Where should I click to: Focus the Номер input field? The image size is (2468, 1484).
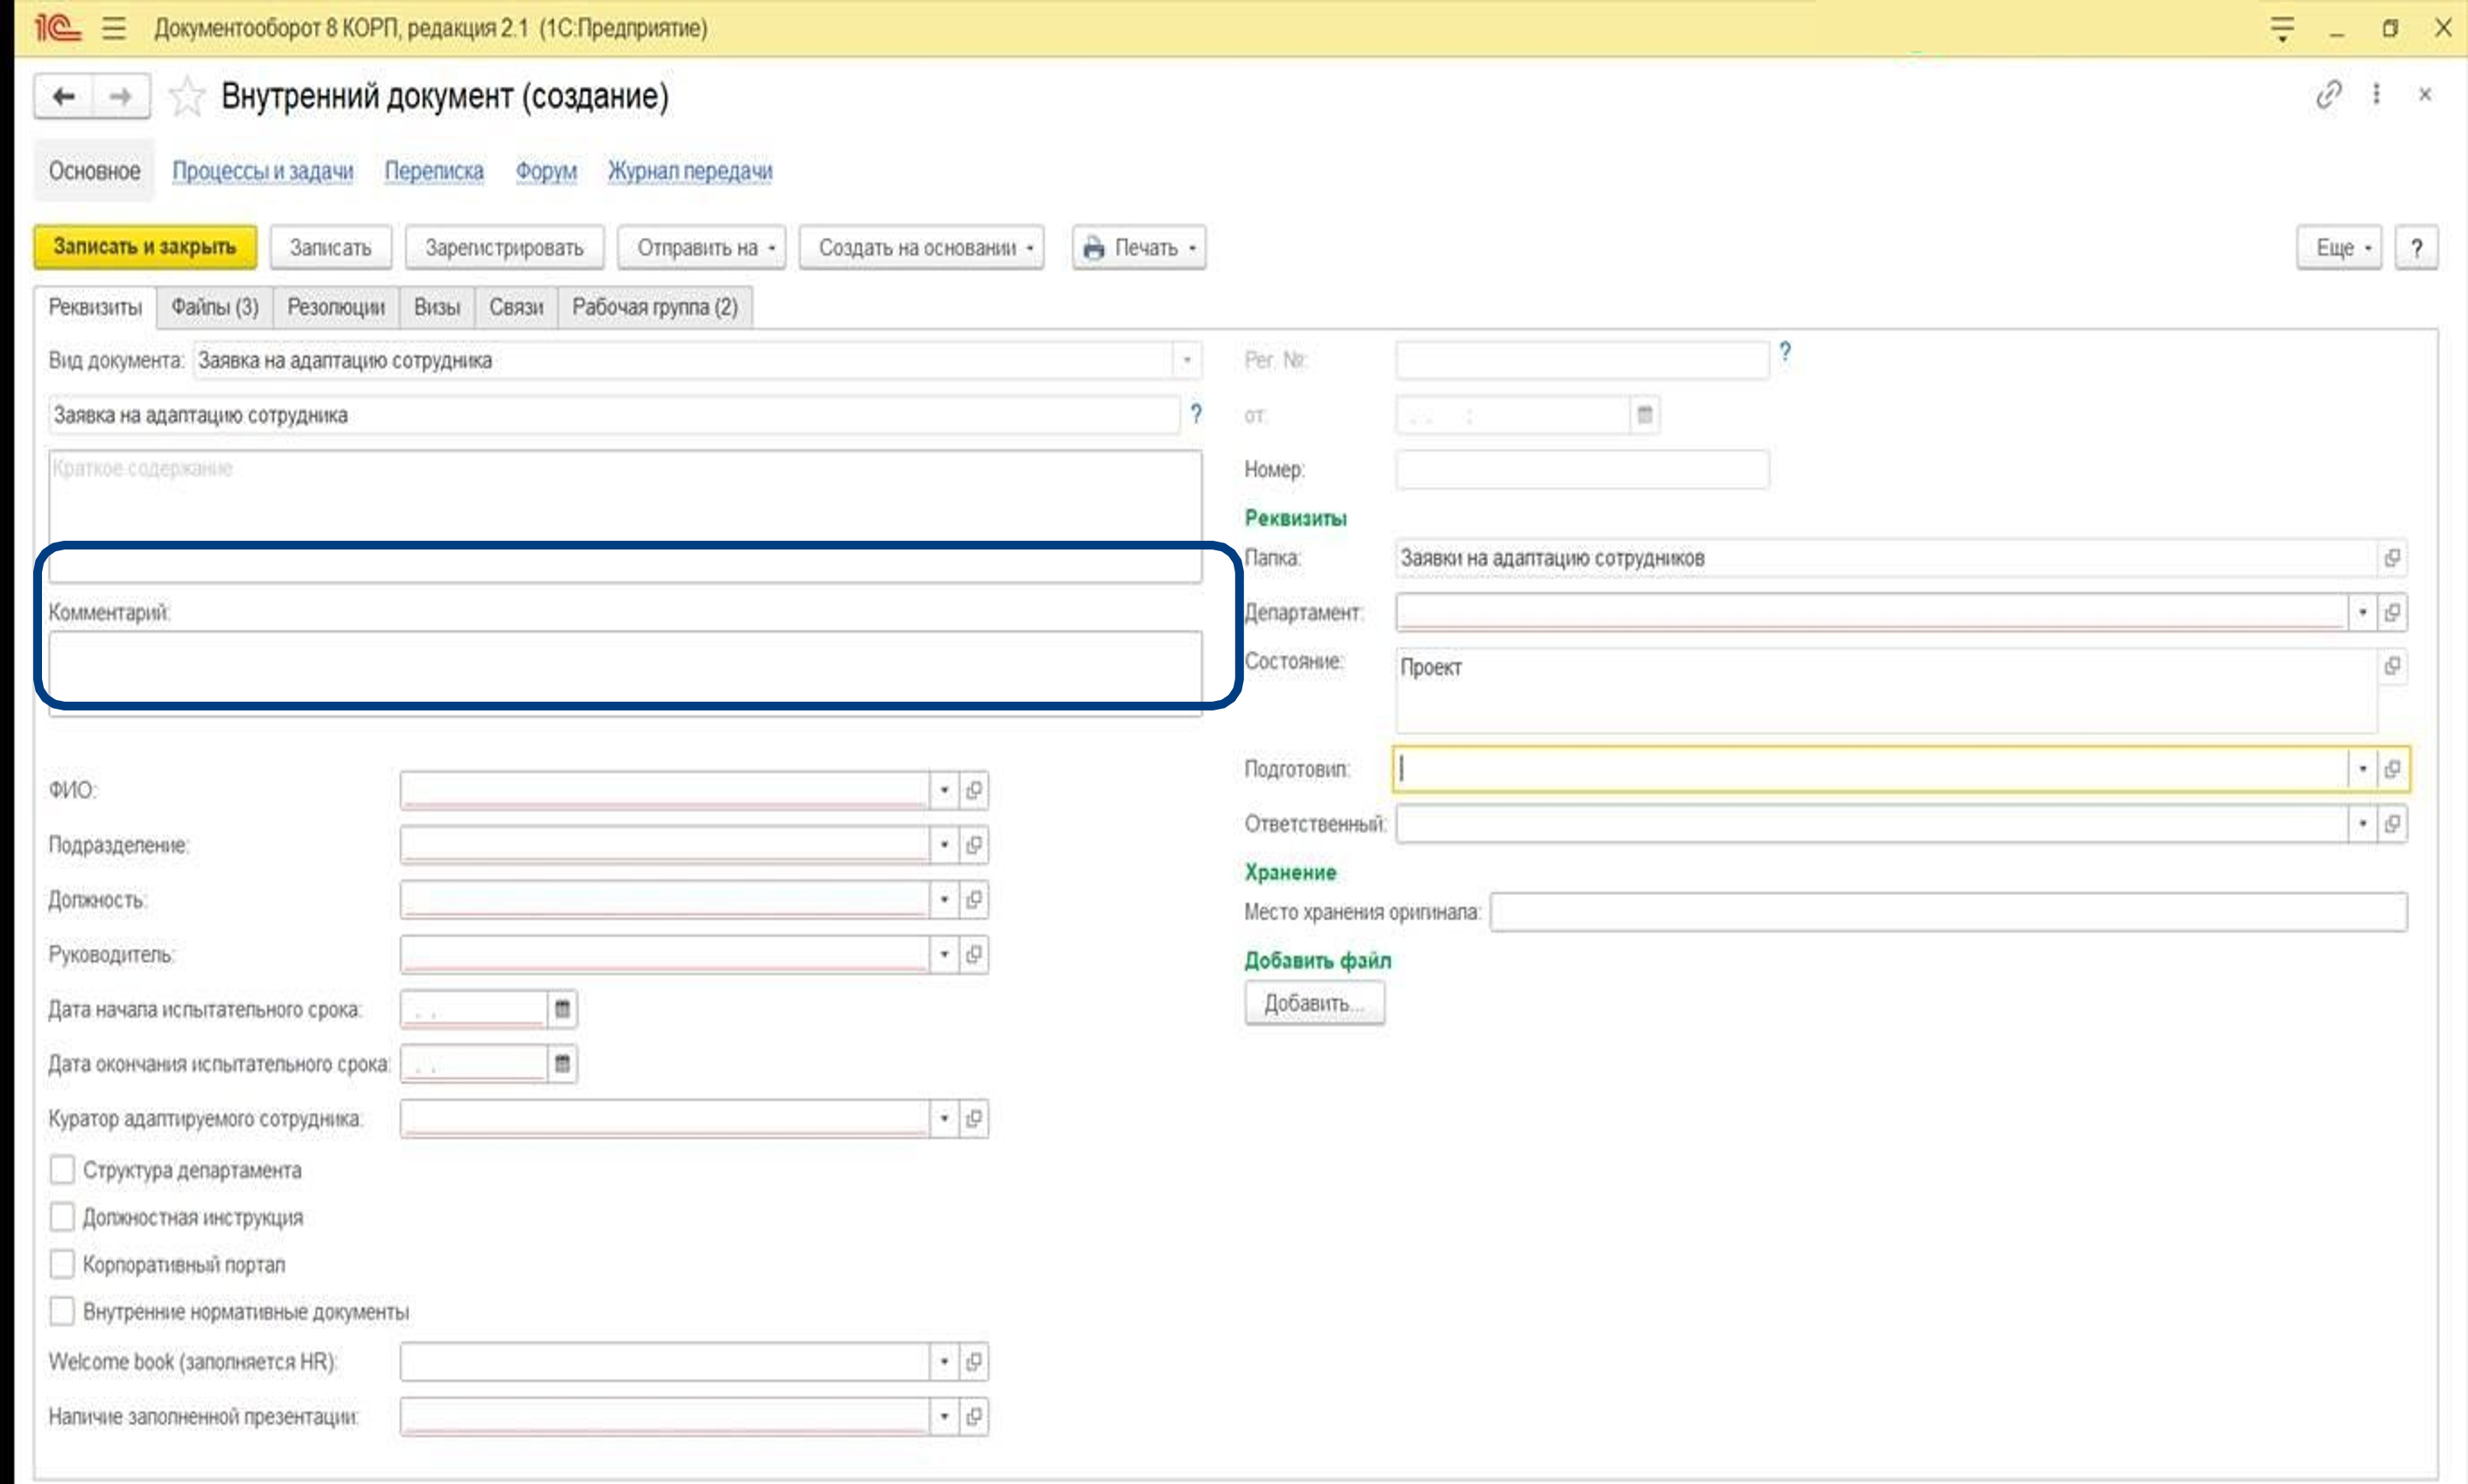1583,469
